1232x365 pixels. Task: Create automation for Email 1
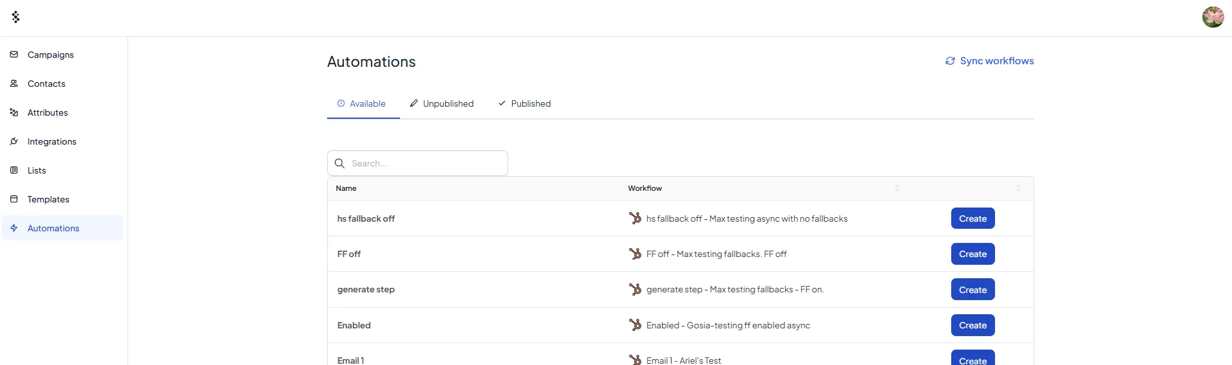(972, 359)
